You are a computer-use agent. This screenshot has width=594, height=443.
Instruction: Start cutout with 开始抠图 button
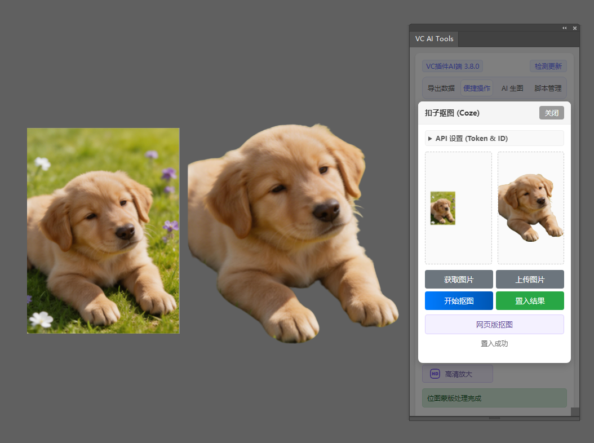459,301
